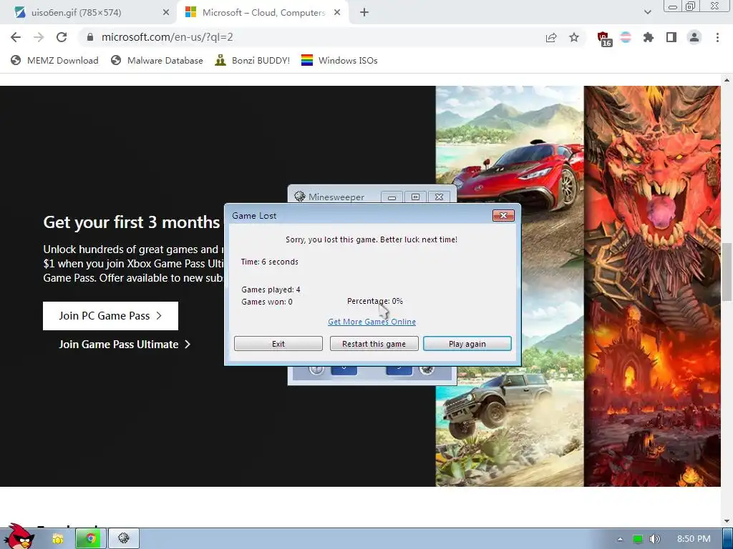Open the Windows ISOs bookmark
Image resolution: width=733 pixels, height=549 pixels.
(339, 60)
